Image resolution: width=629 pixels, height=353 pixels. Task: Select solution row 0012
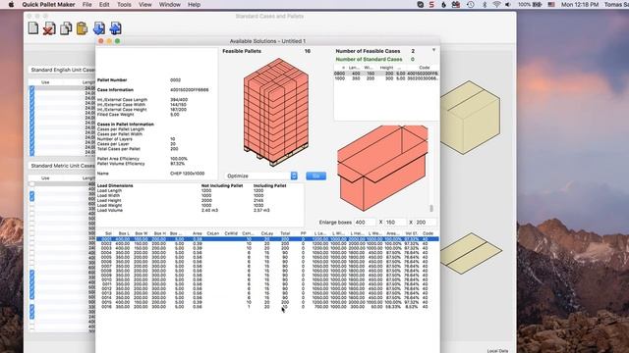coord(267,288)
